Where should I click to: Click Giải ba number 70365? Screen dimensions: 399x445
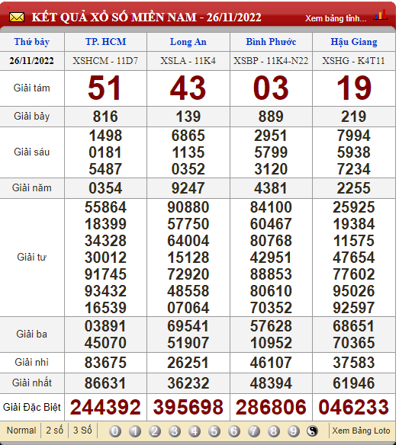click(354, 343)
